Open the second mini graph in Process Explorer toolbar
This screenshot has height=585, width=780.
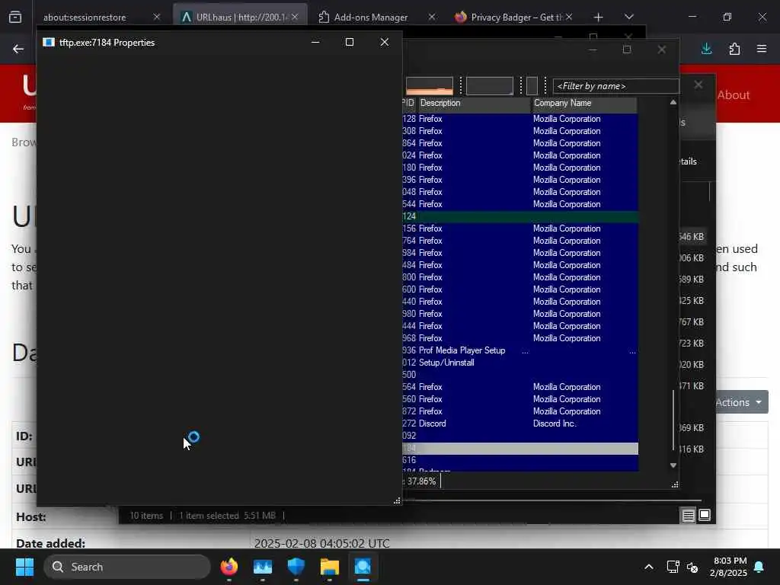coord(490,85)
